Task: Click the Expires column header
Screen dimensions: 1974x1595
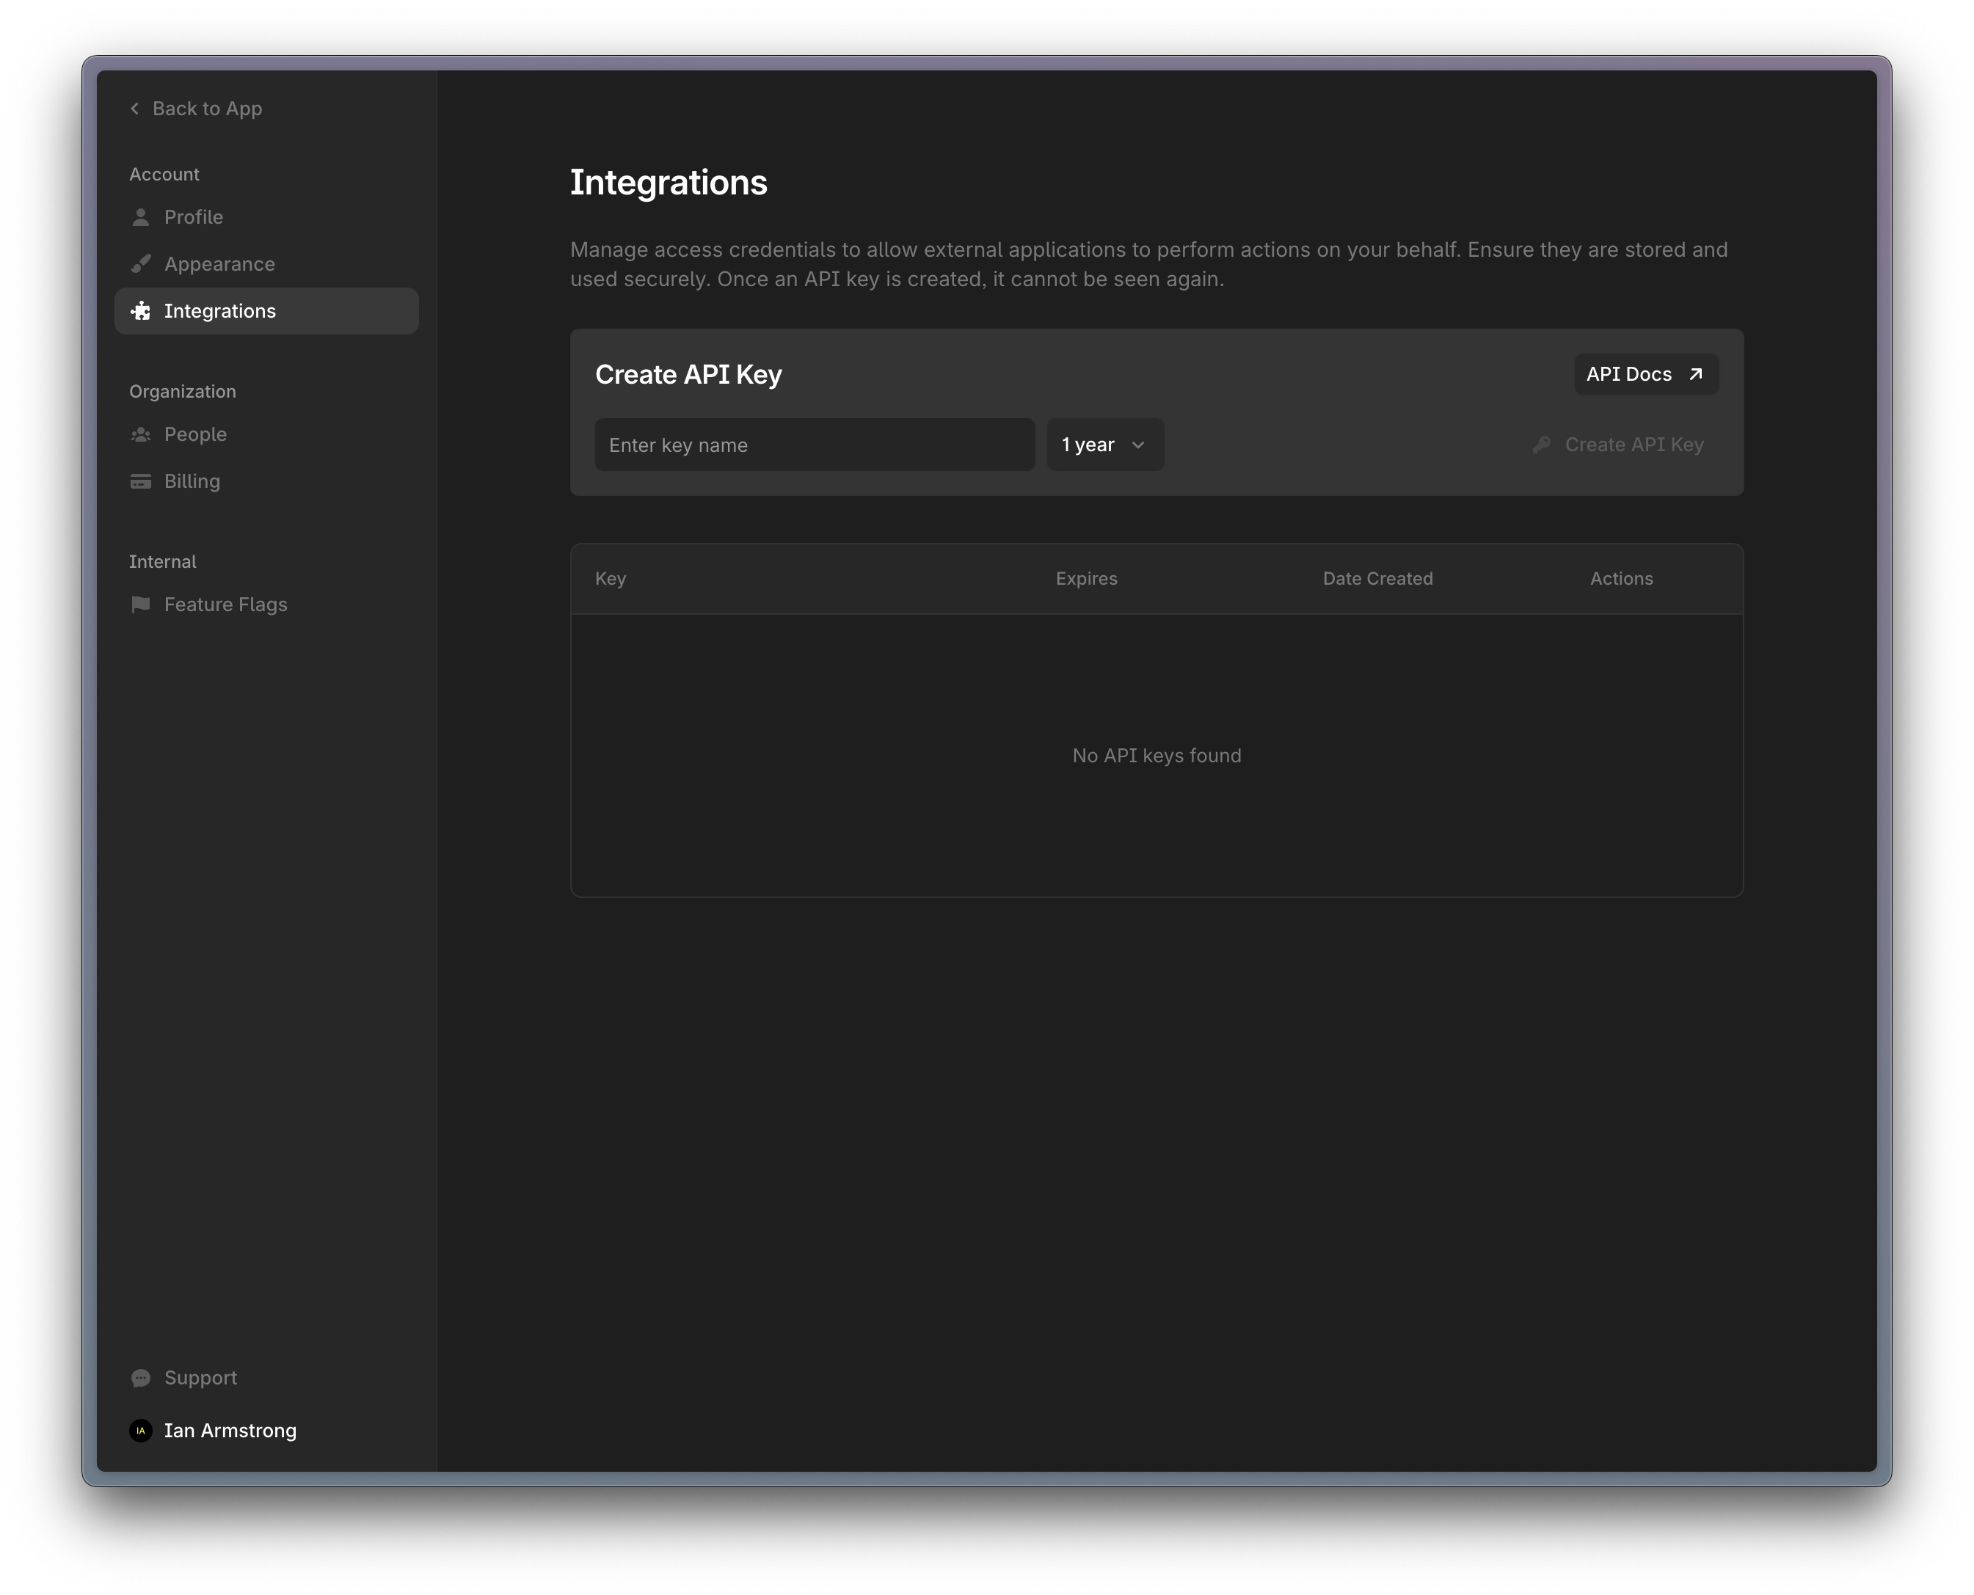Action: point(1086,579)
